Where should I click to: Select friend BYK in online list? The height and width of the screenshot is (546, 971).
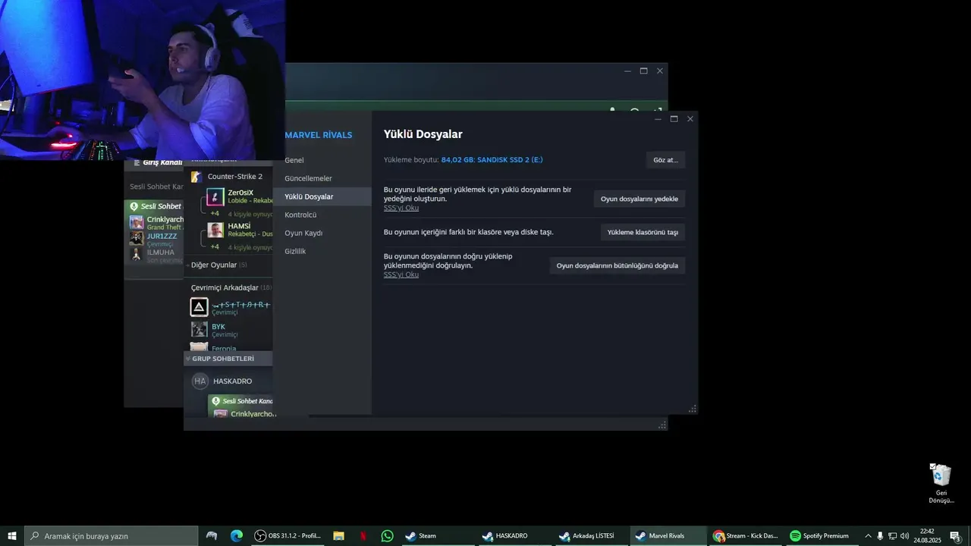click(218, 327)
